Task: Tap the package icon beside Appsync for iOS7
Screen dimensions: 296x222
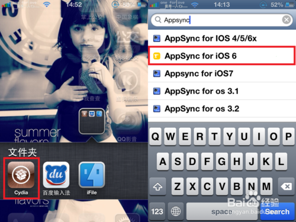Action: pyautogui.click(x=157, y=74)
